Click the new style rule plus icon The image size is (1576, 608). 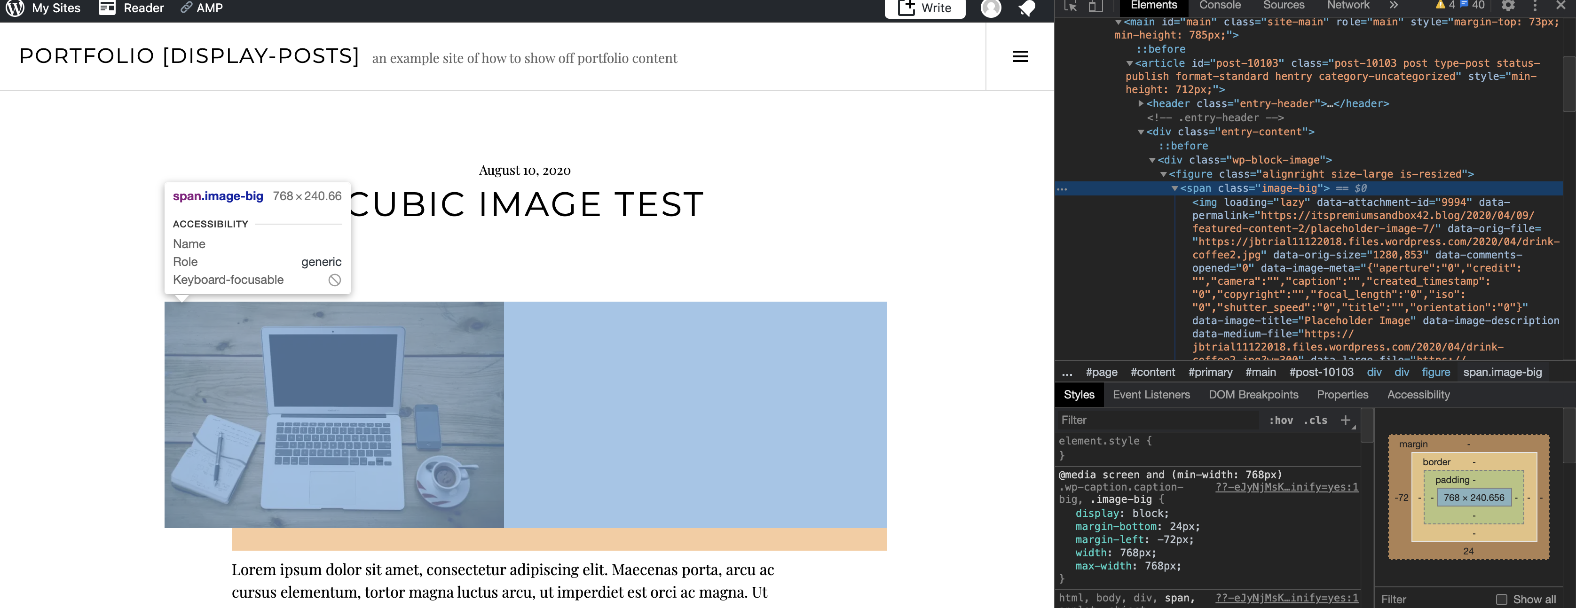(x=1345, y=420)
